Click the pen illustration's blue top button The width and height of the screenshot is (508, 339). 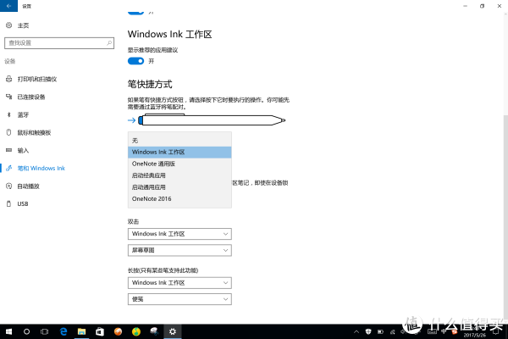(x=141, y=120)
